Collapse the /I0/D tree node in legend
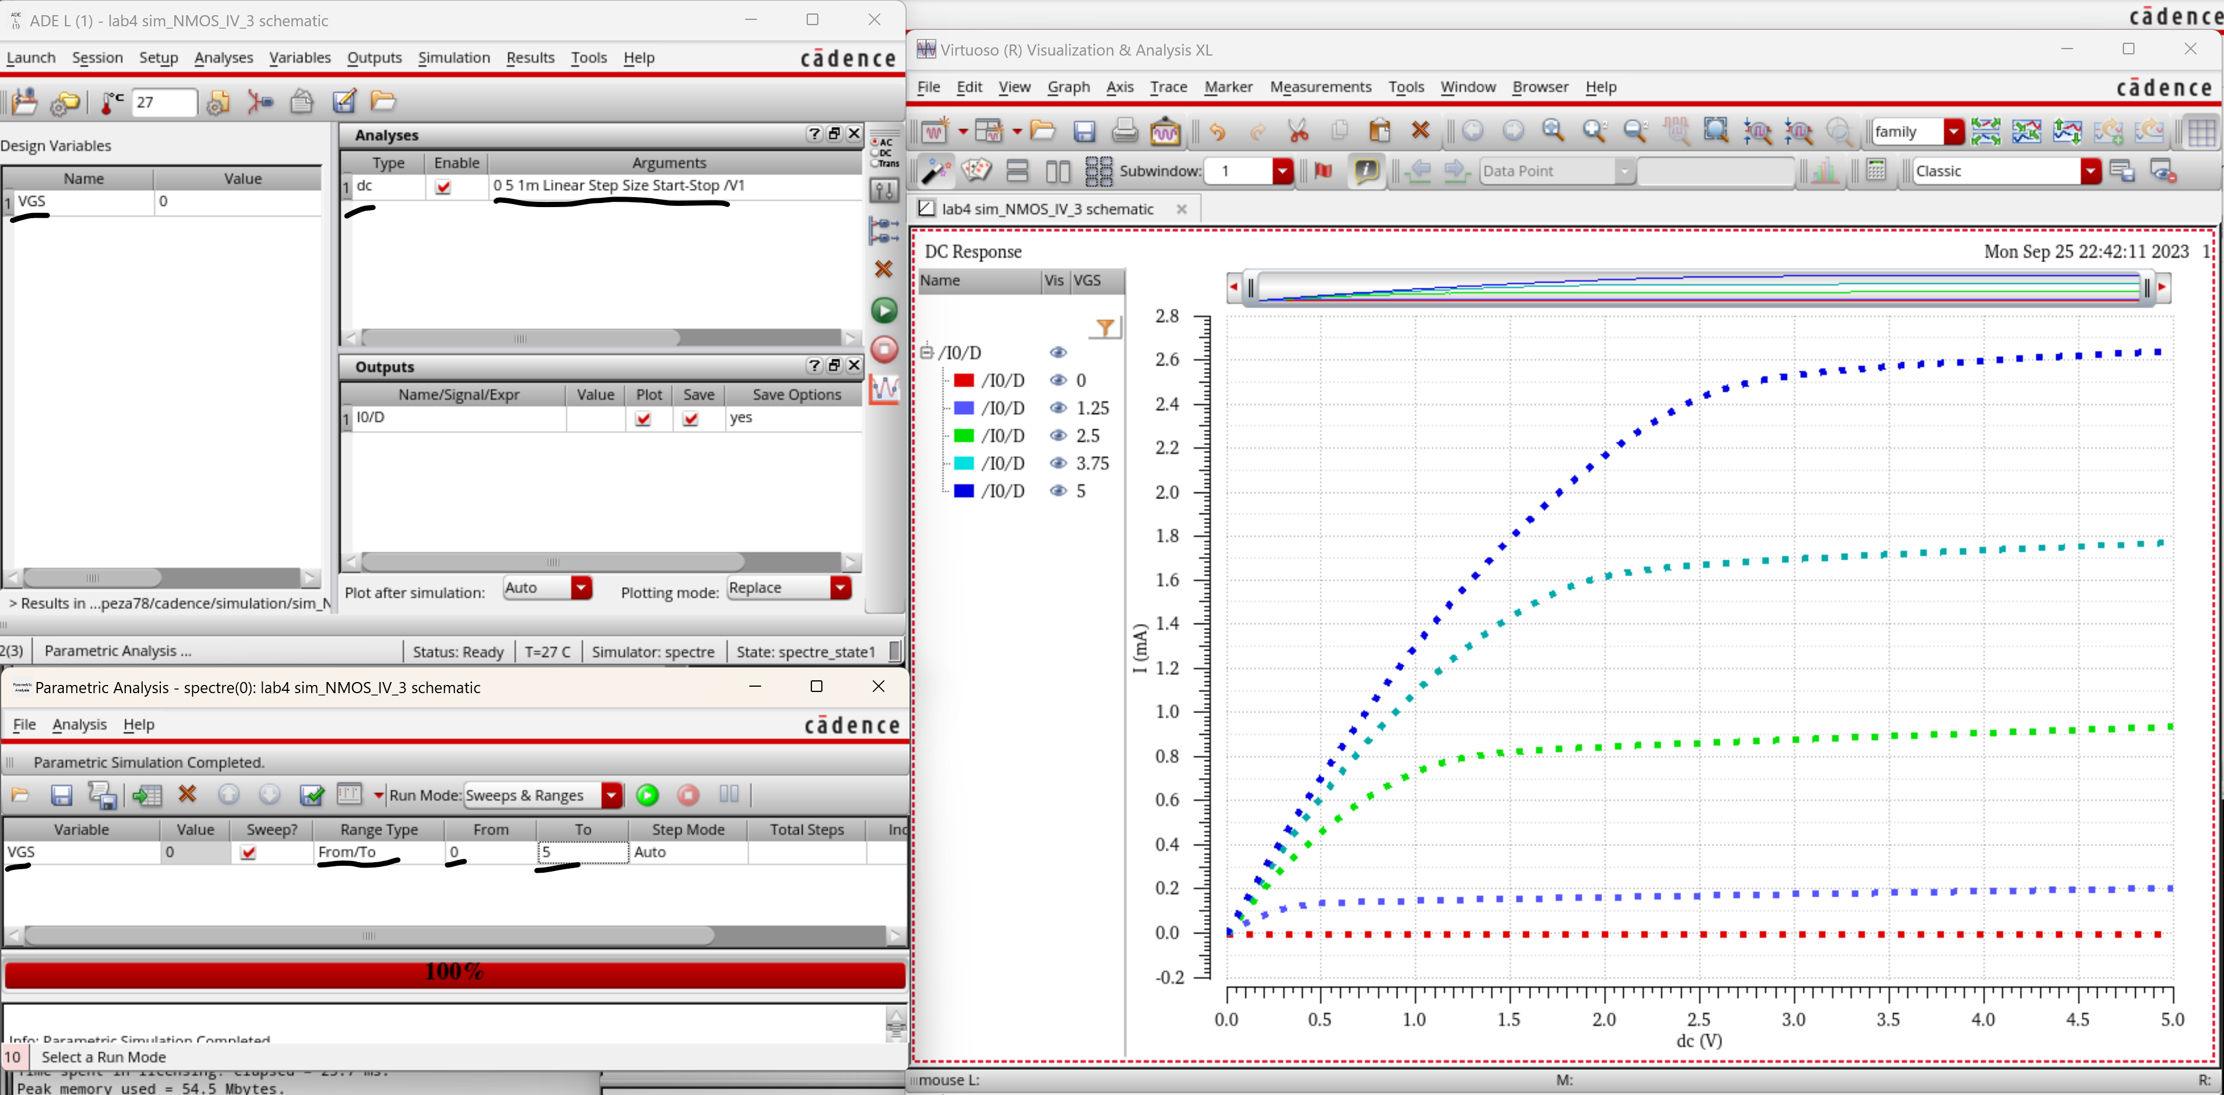The image size is (2224, 1095). click(x=927, y=352)
